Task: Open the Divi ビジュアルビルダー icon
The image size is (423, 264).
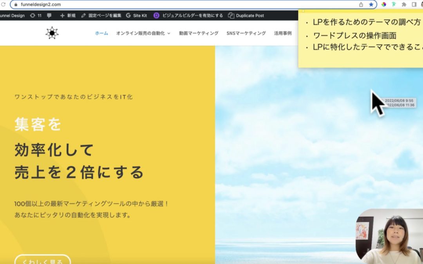Action: 156,16
